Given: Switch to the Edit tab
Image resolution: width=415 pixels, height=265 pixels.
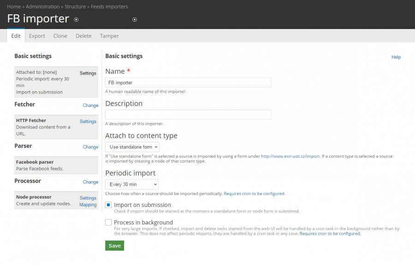Looking at the screenshot, I should point(16,35).
